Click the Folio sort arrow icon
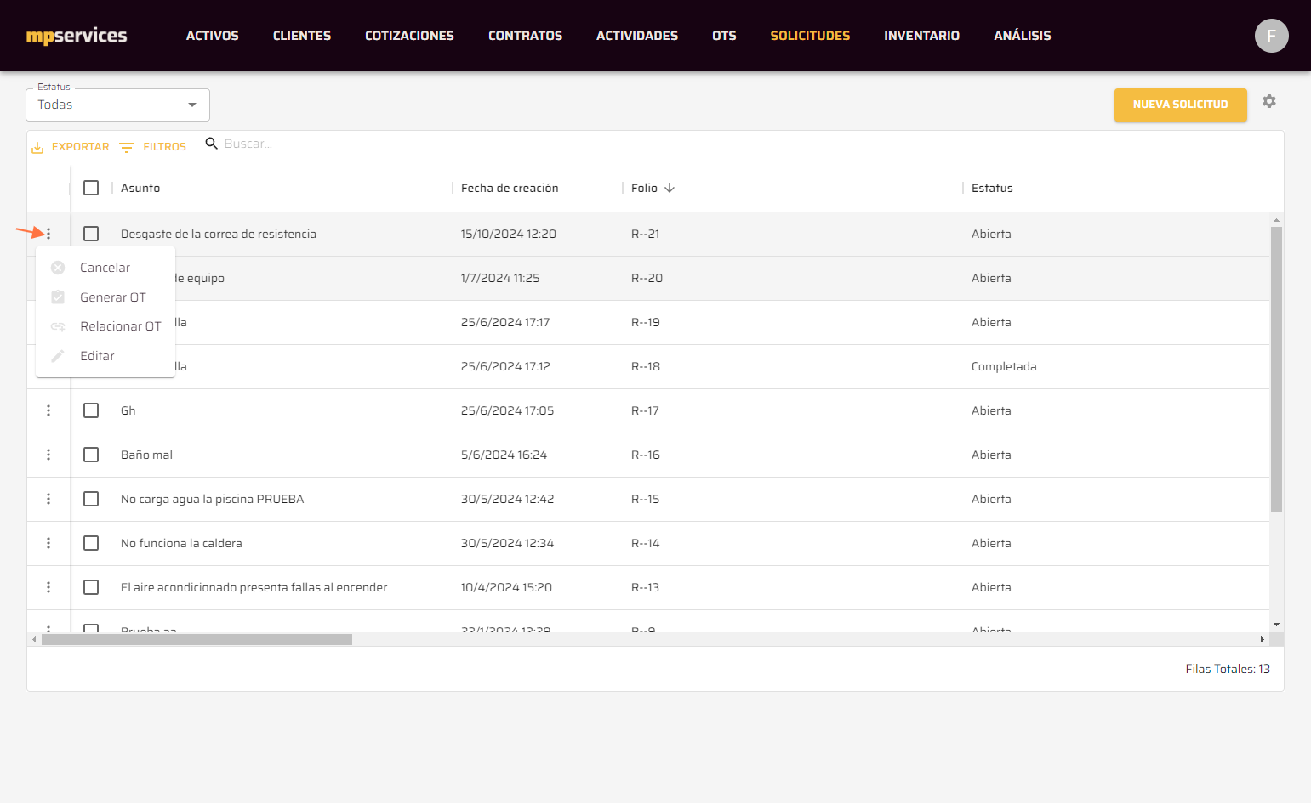 (670, 188)
